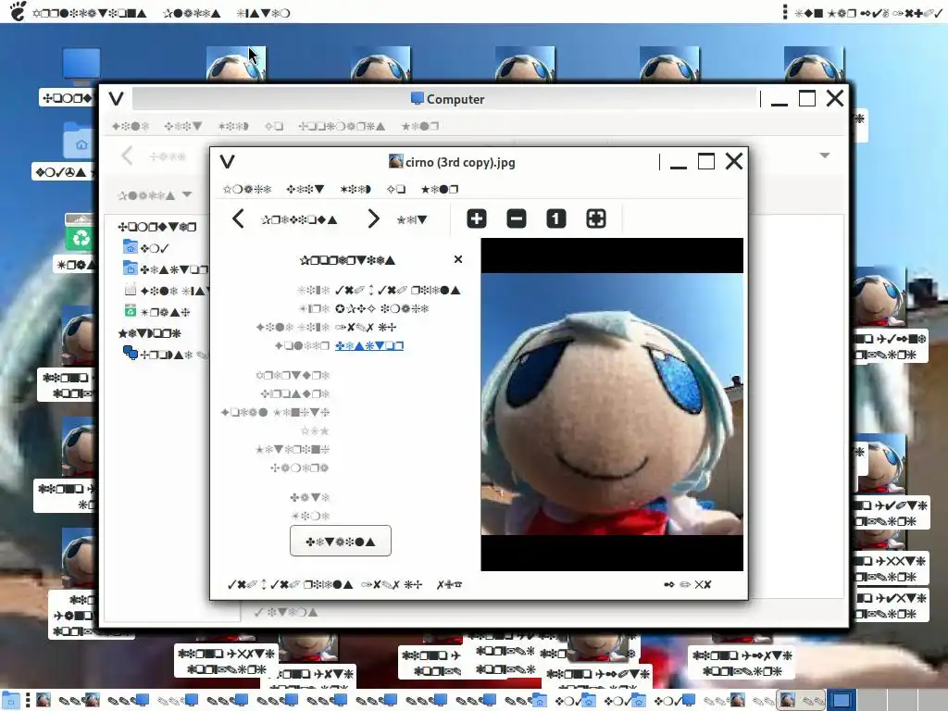Screen dimensions: 948x711
Task: Select File System drive in Computer sidebar
Action: [x=167, y=291]
